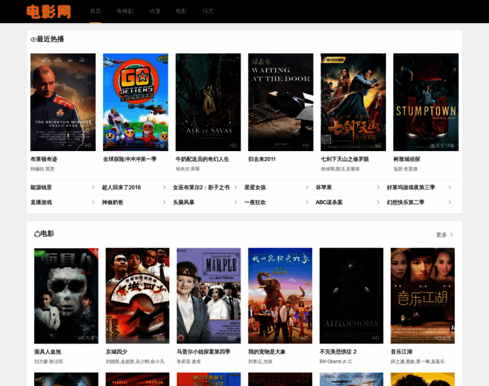The width and height of the screenshot is (489, 386).
Task: Click the 树墩城侦探 title link
Action: point(407,160)
